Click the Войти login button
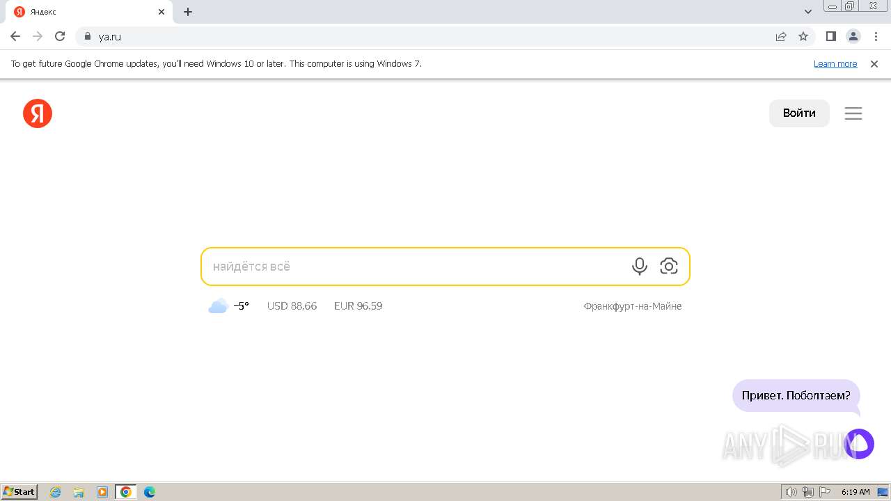The image size is (891, 501). pos(799,113)
